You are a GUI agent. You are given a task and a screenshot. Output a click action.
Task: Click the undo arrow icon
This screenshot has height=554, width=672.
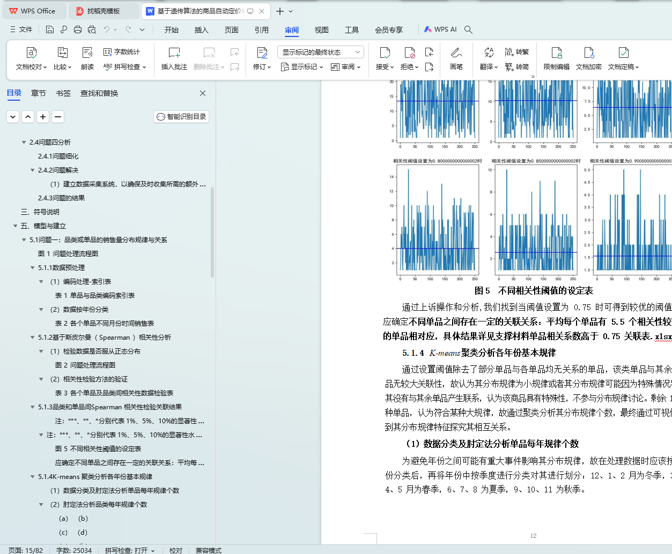tap(107, 29)
